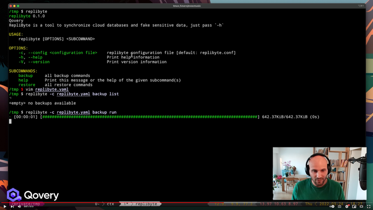This screenshot has height=210, width=373.
Task: Click 'all restore commands' description
Action: pyautogui.click(x=69, y=85)
